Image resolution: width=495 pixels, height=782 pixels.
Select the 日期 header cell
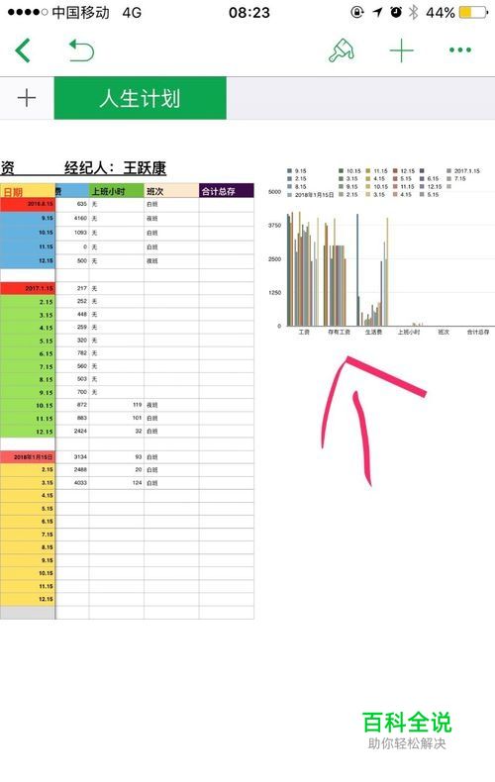point(28,191)
